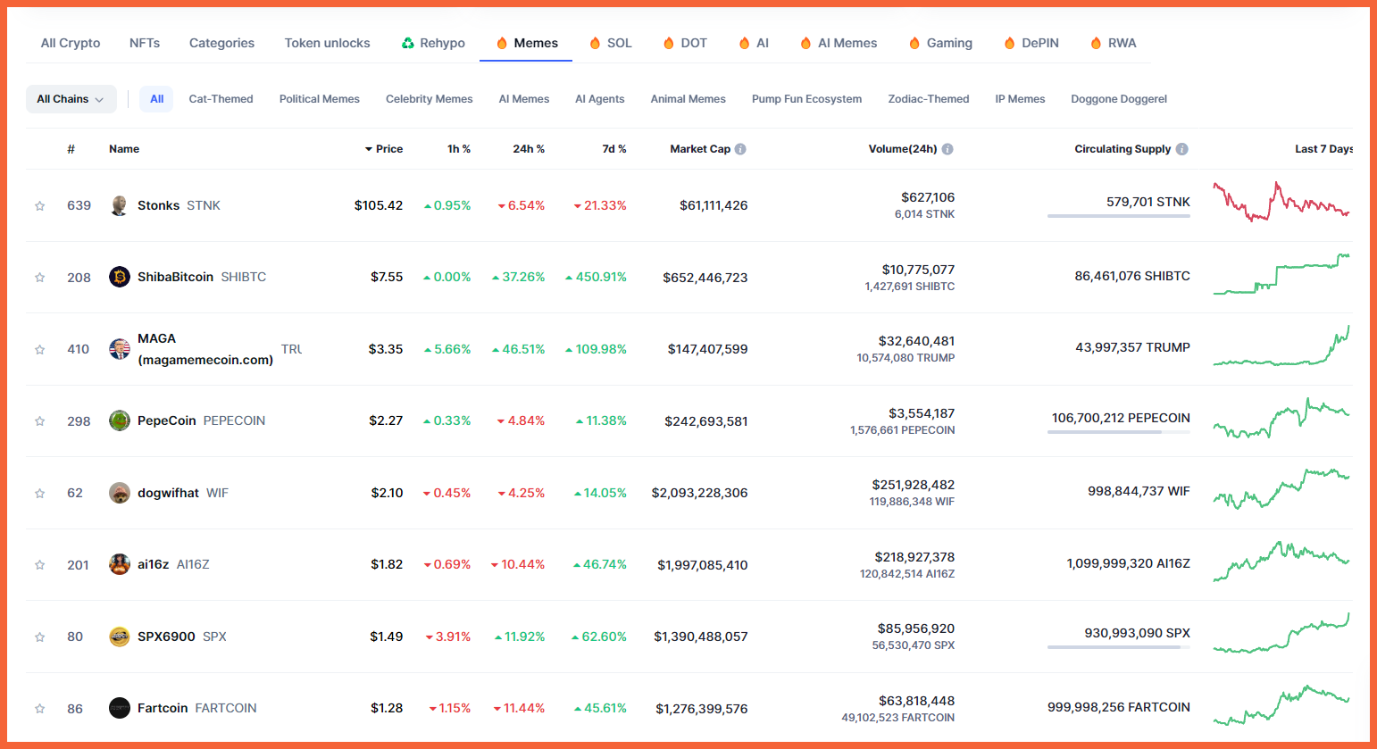Filter by IP Memes
Screen dimensions: 1377x749
tap(1020, 99)
